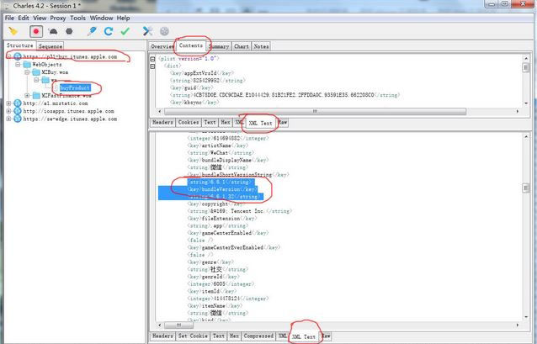537x344 pixels.
Task: Click the globe icon for iosapps.itunes.apple.com
Action: pos(18,111)
